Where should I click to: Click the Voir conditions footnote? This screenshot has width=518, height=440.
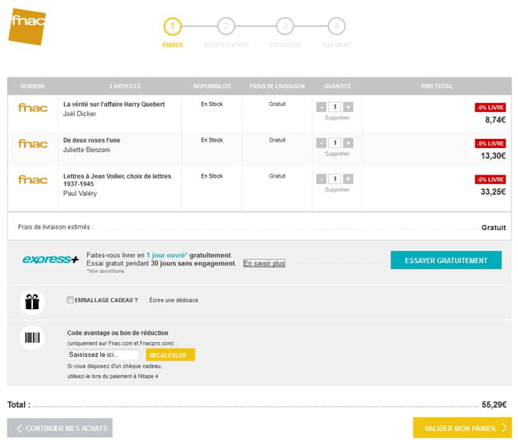click(x=105, y=271)
